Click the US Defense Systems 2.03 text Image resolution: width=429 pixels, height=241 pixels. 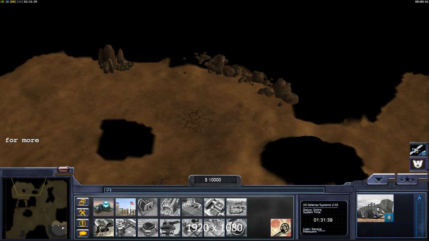(320, 205)
